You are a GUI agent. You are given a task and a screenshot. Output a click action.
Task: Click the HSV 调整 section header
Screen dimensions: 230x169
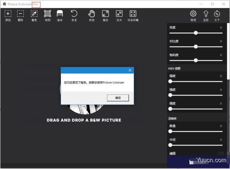point(174,68)
